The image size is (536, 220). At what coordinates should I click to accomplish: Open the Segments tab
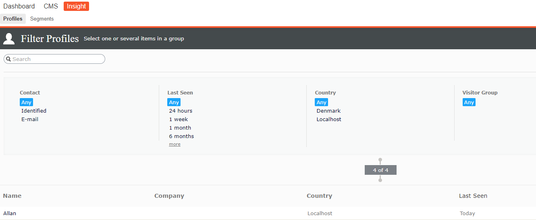tap(42, 19)
